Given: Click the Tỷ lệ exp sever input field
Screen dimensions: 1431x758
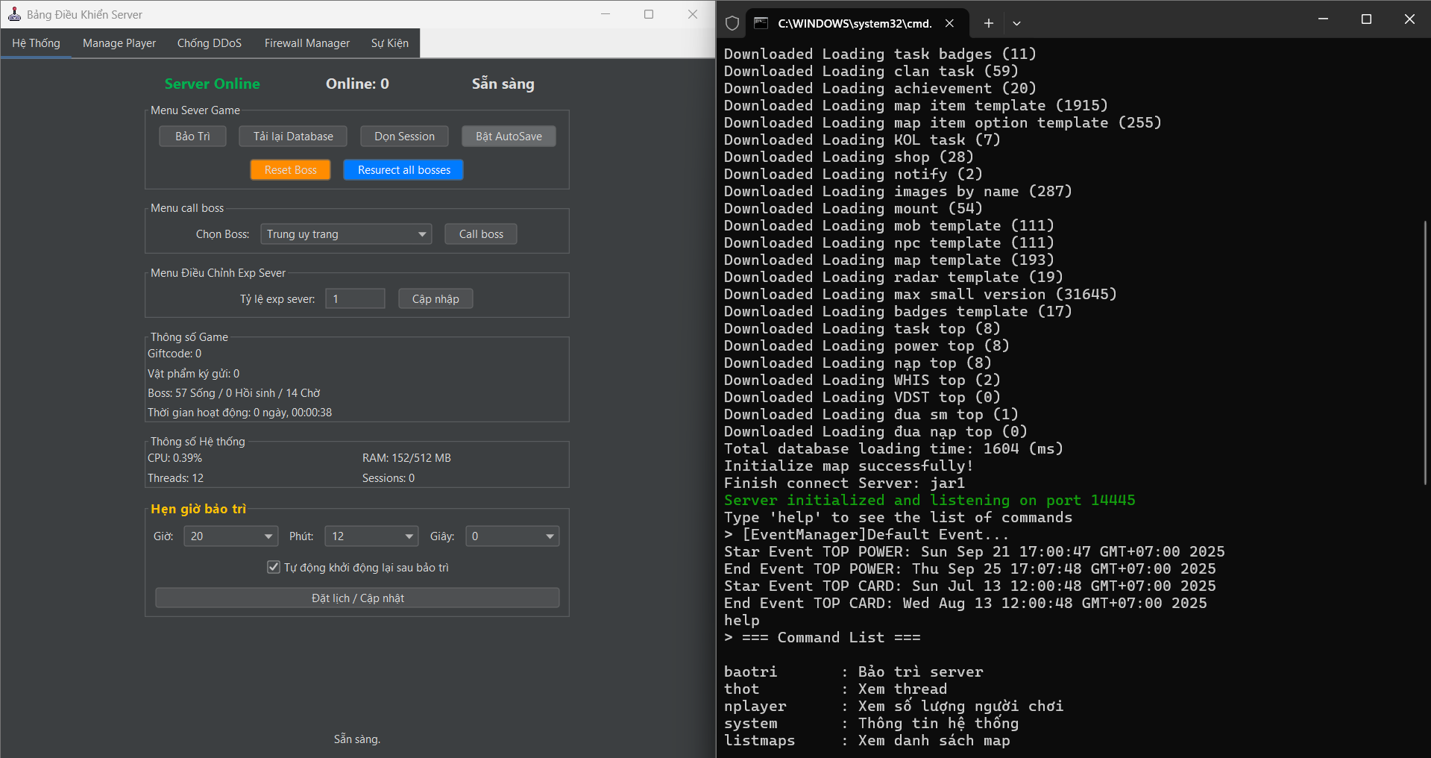Looking at the screenshot, I should pyautogui.click(x=355, y=299).
